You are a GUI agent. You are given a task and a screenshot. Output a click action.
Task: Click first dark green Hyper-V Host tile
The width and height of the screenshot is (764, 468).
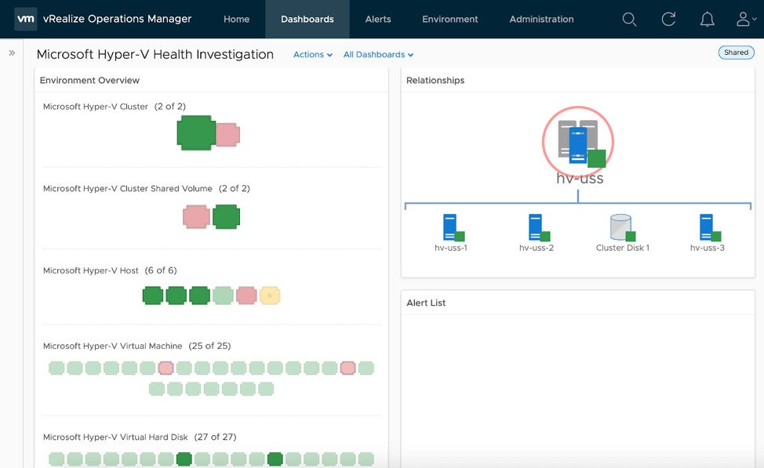[x=152, y=296]
